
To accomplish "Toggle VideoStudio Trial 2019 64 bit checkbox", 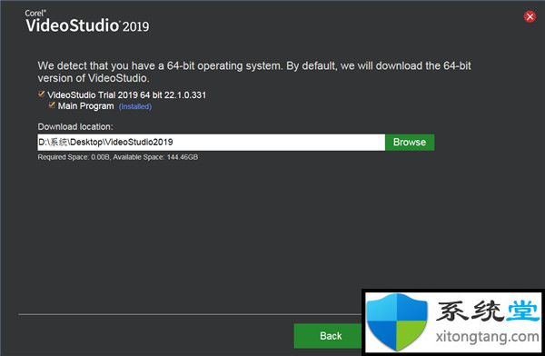I will (42, 94).
